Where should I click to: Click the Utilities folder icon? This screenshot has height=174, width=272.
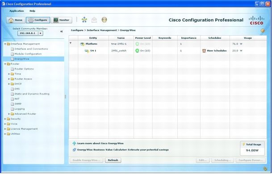click(x=8, y=134)
